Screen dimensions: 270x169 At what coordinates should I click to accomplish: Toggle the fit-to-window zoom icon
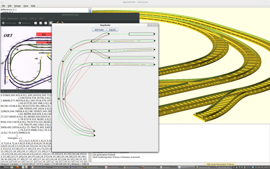click(x=51, y=23)
